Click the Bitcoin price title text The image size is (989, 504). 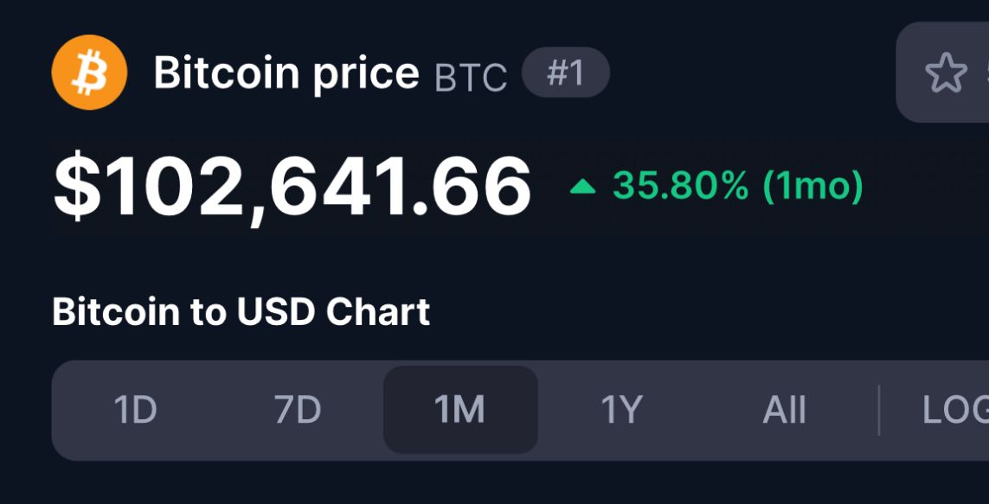click(286, 73)
